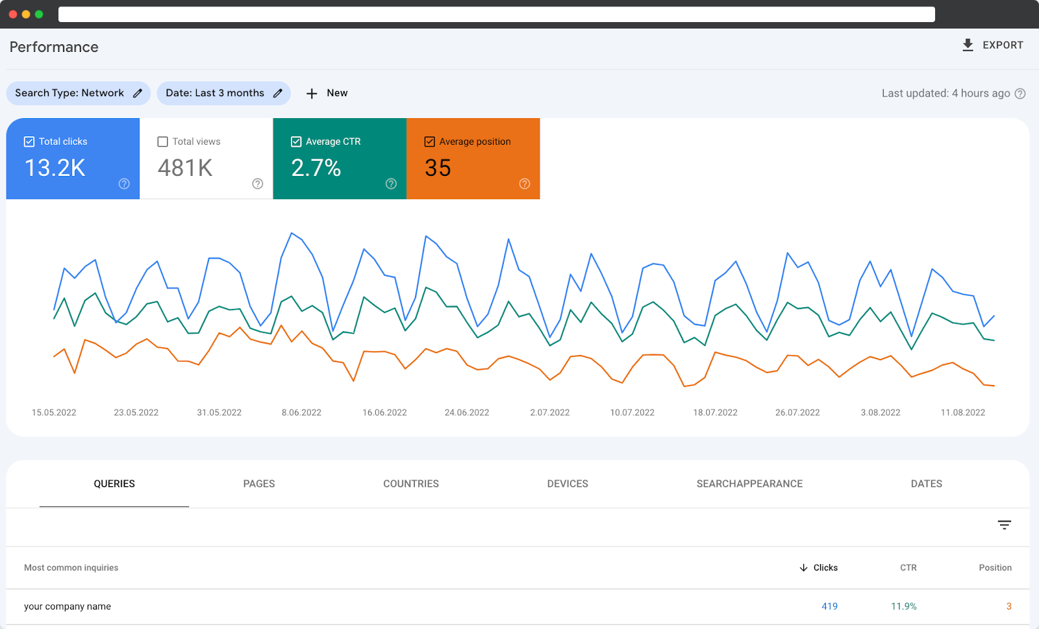This screenshot has height=629, width=1039.
Task: Click the 15.05.2022 date axis label
Action: 54,412
